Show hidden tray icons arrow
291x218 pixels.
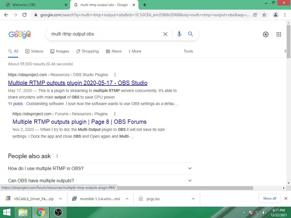(244, 213)
